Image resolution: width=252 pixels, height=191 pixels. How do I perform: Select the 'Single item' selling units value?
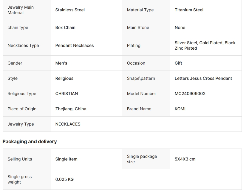click(66, 159)
